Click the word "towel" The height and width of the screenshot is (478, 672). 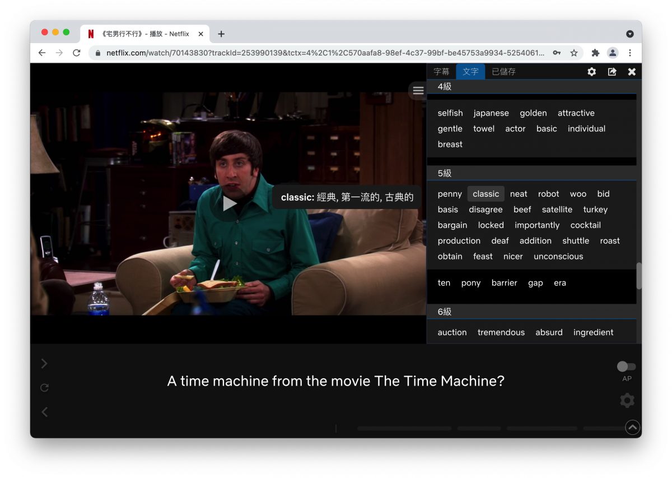[x=484, y=129]
